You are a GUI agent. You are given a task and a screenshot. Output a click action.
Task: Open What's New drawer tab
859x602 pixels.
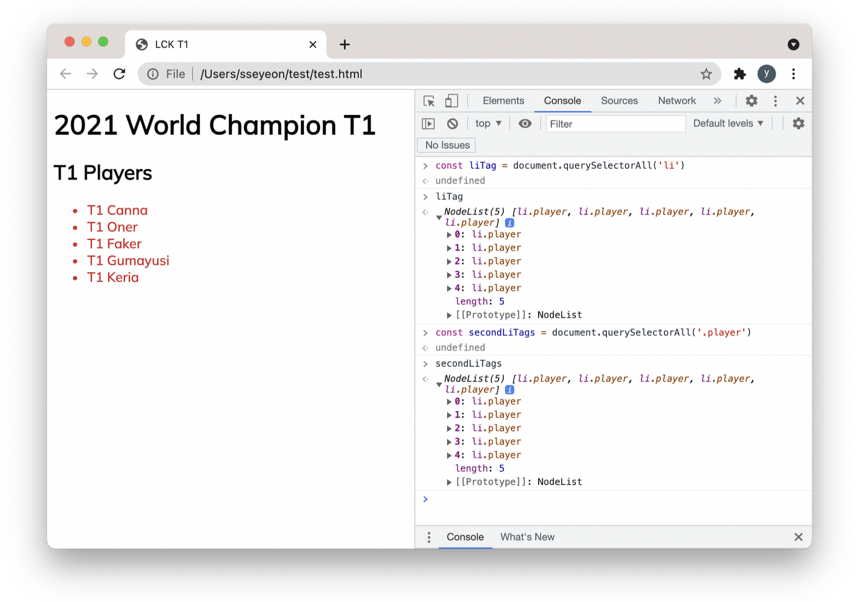527,537
